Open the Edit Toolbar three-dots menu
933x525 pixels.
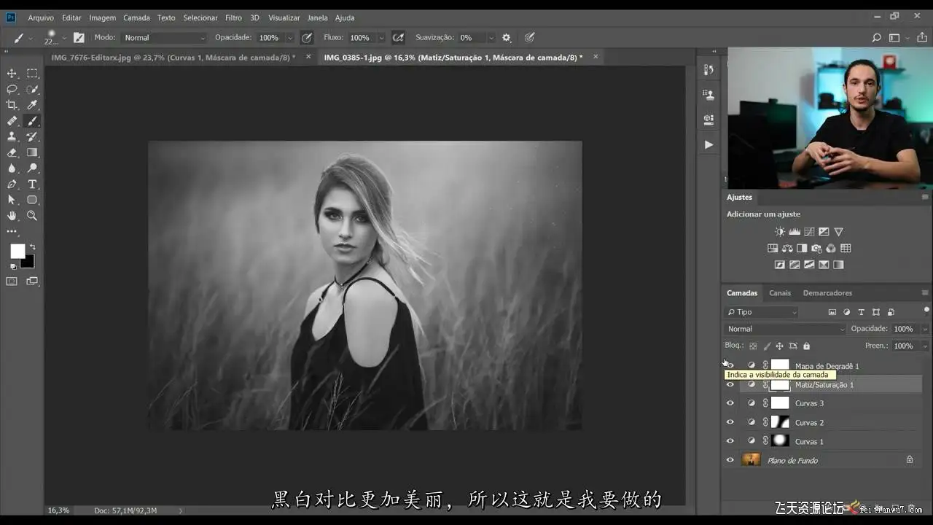[x=12, y=232]
